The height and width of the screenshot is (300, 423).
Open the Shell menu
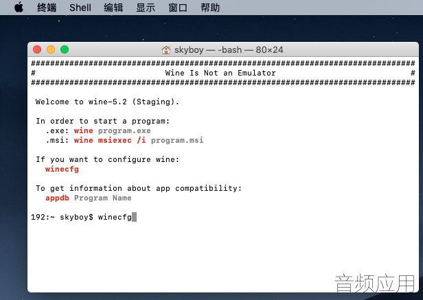80,8
